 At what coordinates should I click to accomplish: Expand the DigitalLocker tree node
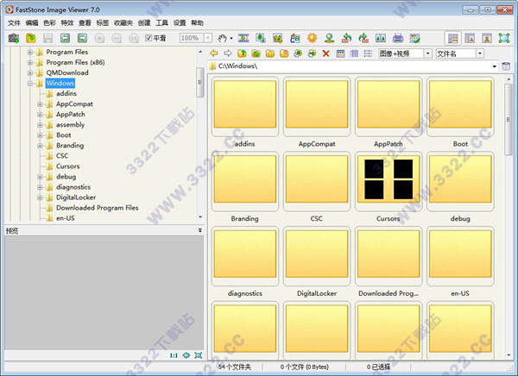40,197
